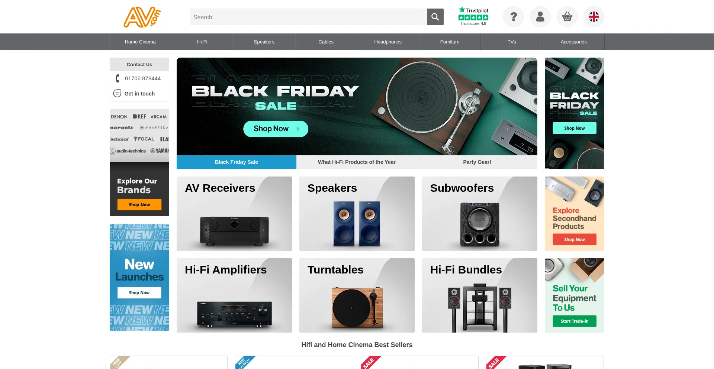Expand the Speakers navigation menu
The image size is (714, 369).
pyautogui.click(x=264, y=42)
